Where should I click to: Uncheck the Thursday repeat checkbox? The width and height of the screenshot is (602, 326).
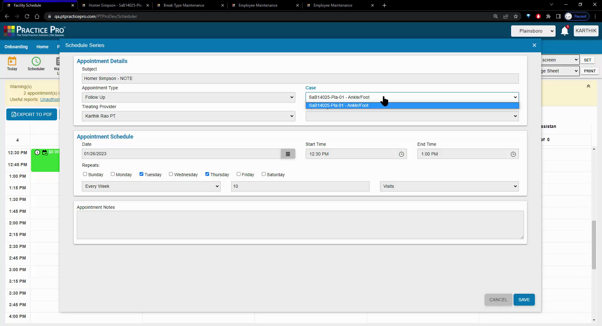pos(207,174)
